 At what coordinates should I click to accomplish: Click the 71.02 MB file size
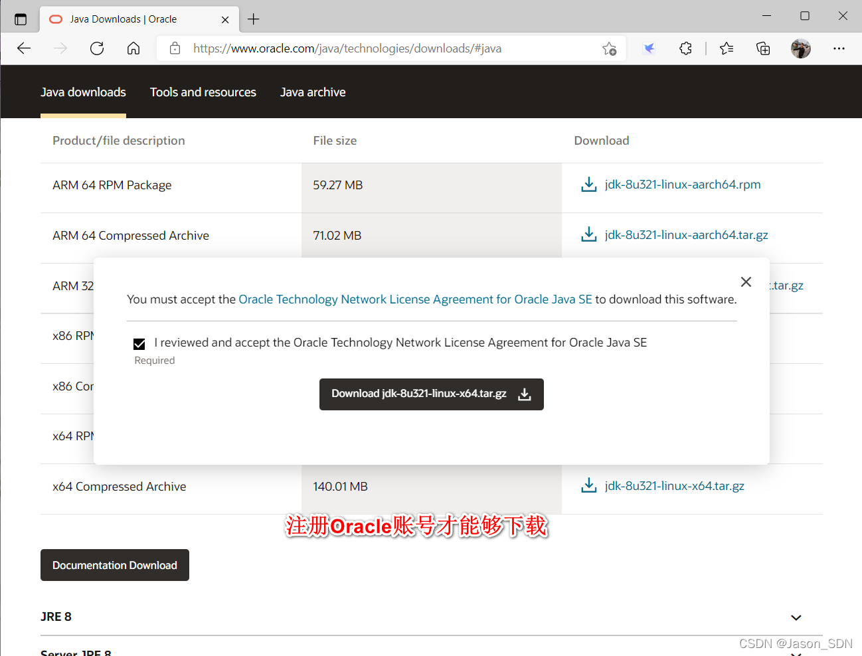pyautogui.click(x=337, y=236)
